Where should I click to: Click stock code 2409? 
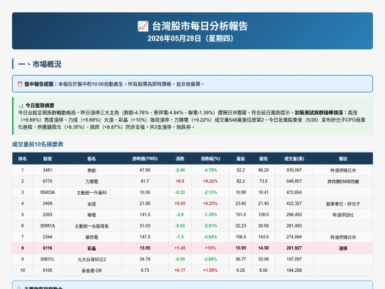click(47, 203)
